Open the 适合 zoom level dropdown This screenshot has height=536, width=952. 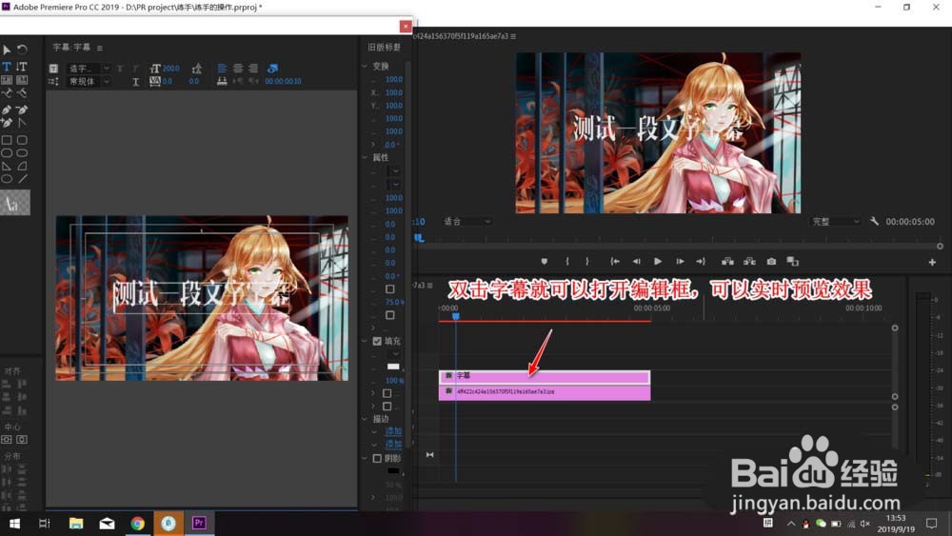[x=466, y=222]
